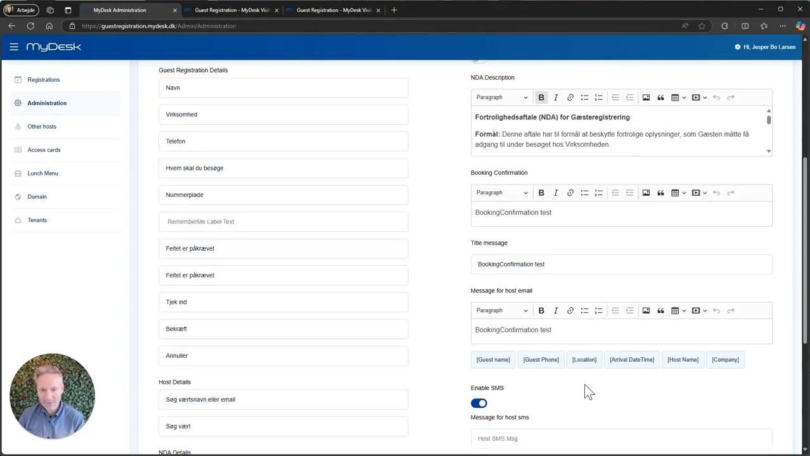Switch to second Guest Registration browser tab
Image resolution: width=810 pixels, height=456 pixels.
334,10
